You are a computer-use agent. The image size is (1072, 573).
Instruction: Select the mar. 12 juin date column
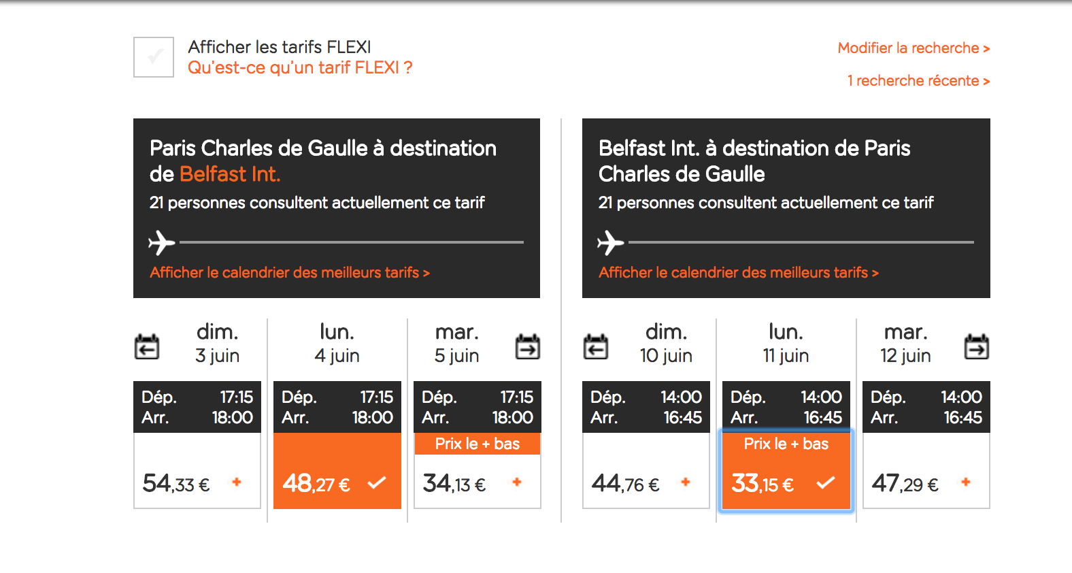[905, 344]
